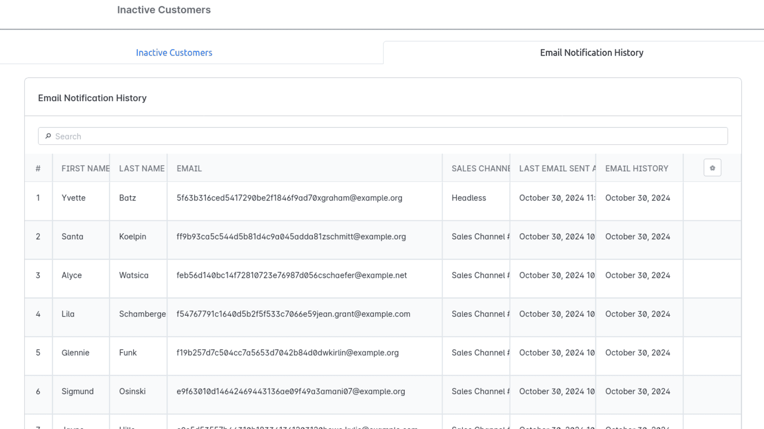764x429 pixels.
Task: Click the search magnifier icon
Action: tap(48, 136)
